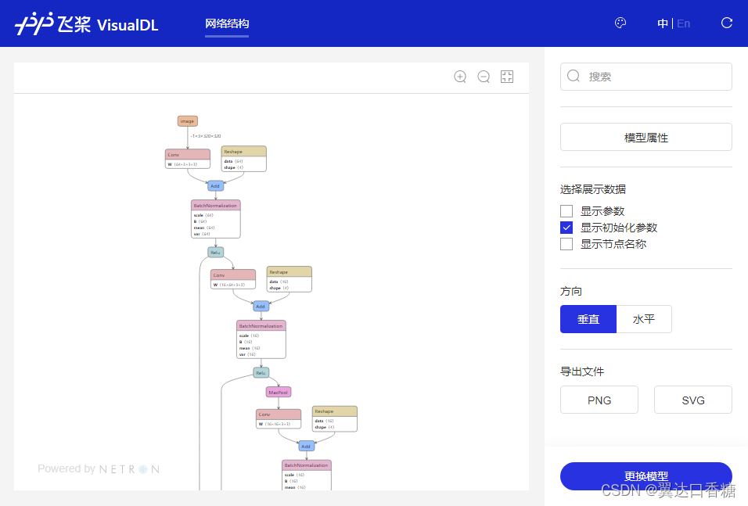Switch interface language to En
Screen dimensions: 748x506
[x=683, y=23]
